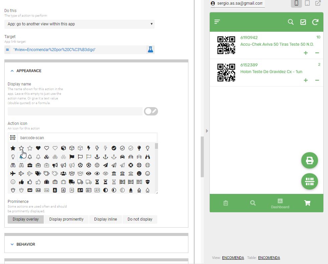Open the 'Do this' action type dropdown
This screenshot has height=264, width=328.
[79, 24]
